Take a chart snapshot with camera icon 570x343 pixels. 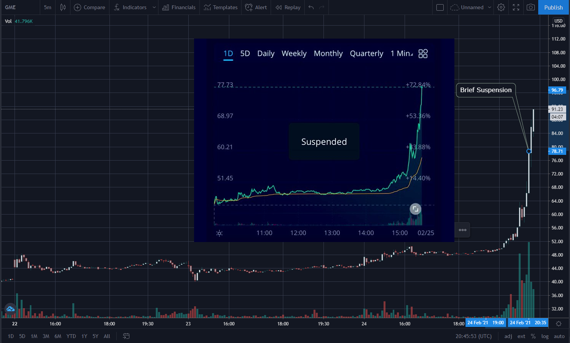coord(531,7)
